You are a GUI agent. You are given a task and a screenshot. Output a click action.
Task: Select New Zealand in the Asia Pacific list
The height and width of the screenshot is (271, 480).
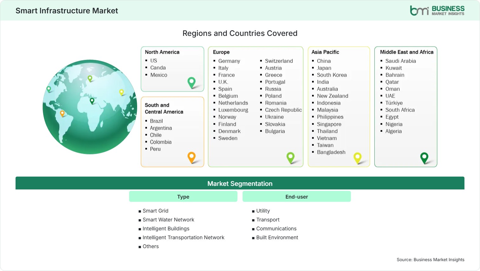(332, 96)
